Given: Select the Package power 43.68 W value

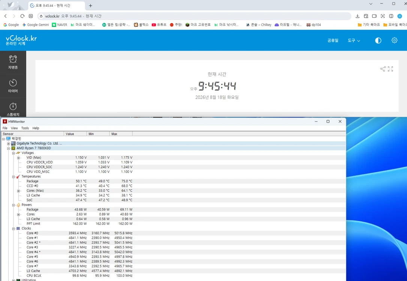Looking at the screenshot, I should coord(81,209).
